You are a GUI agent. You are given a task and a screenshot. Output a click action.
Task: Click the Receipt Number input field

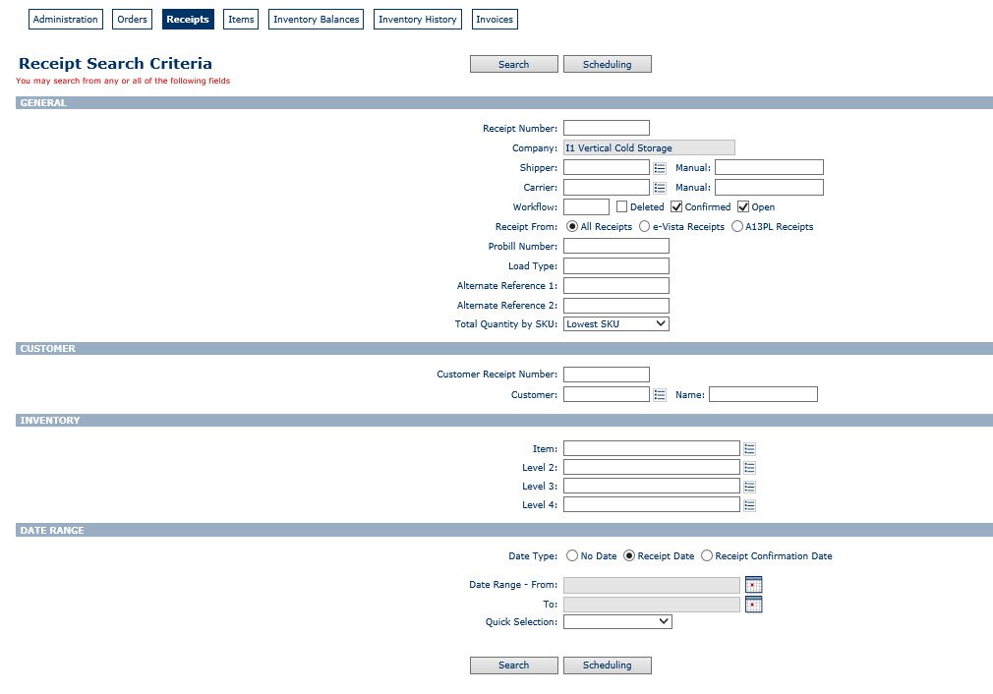point(606,127)
